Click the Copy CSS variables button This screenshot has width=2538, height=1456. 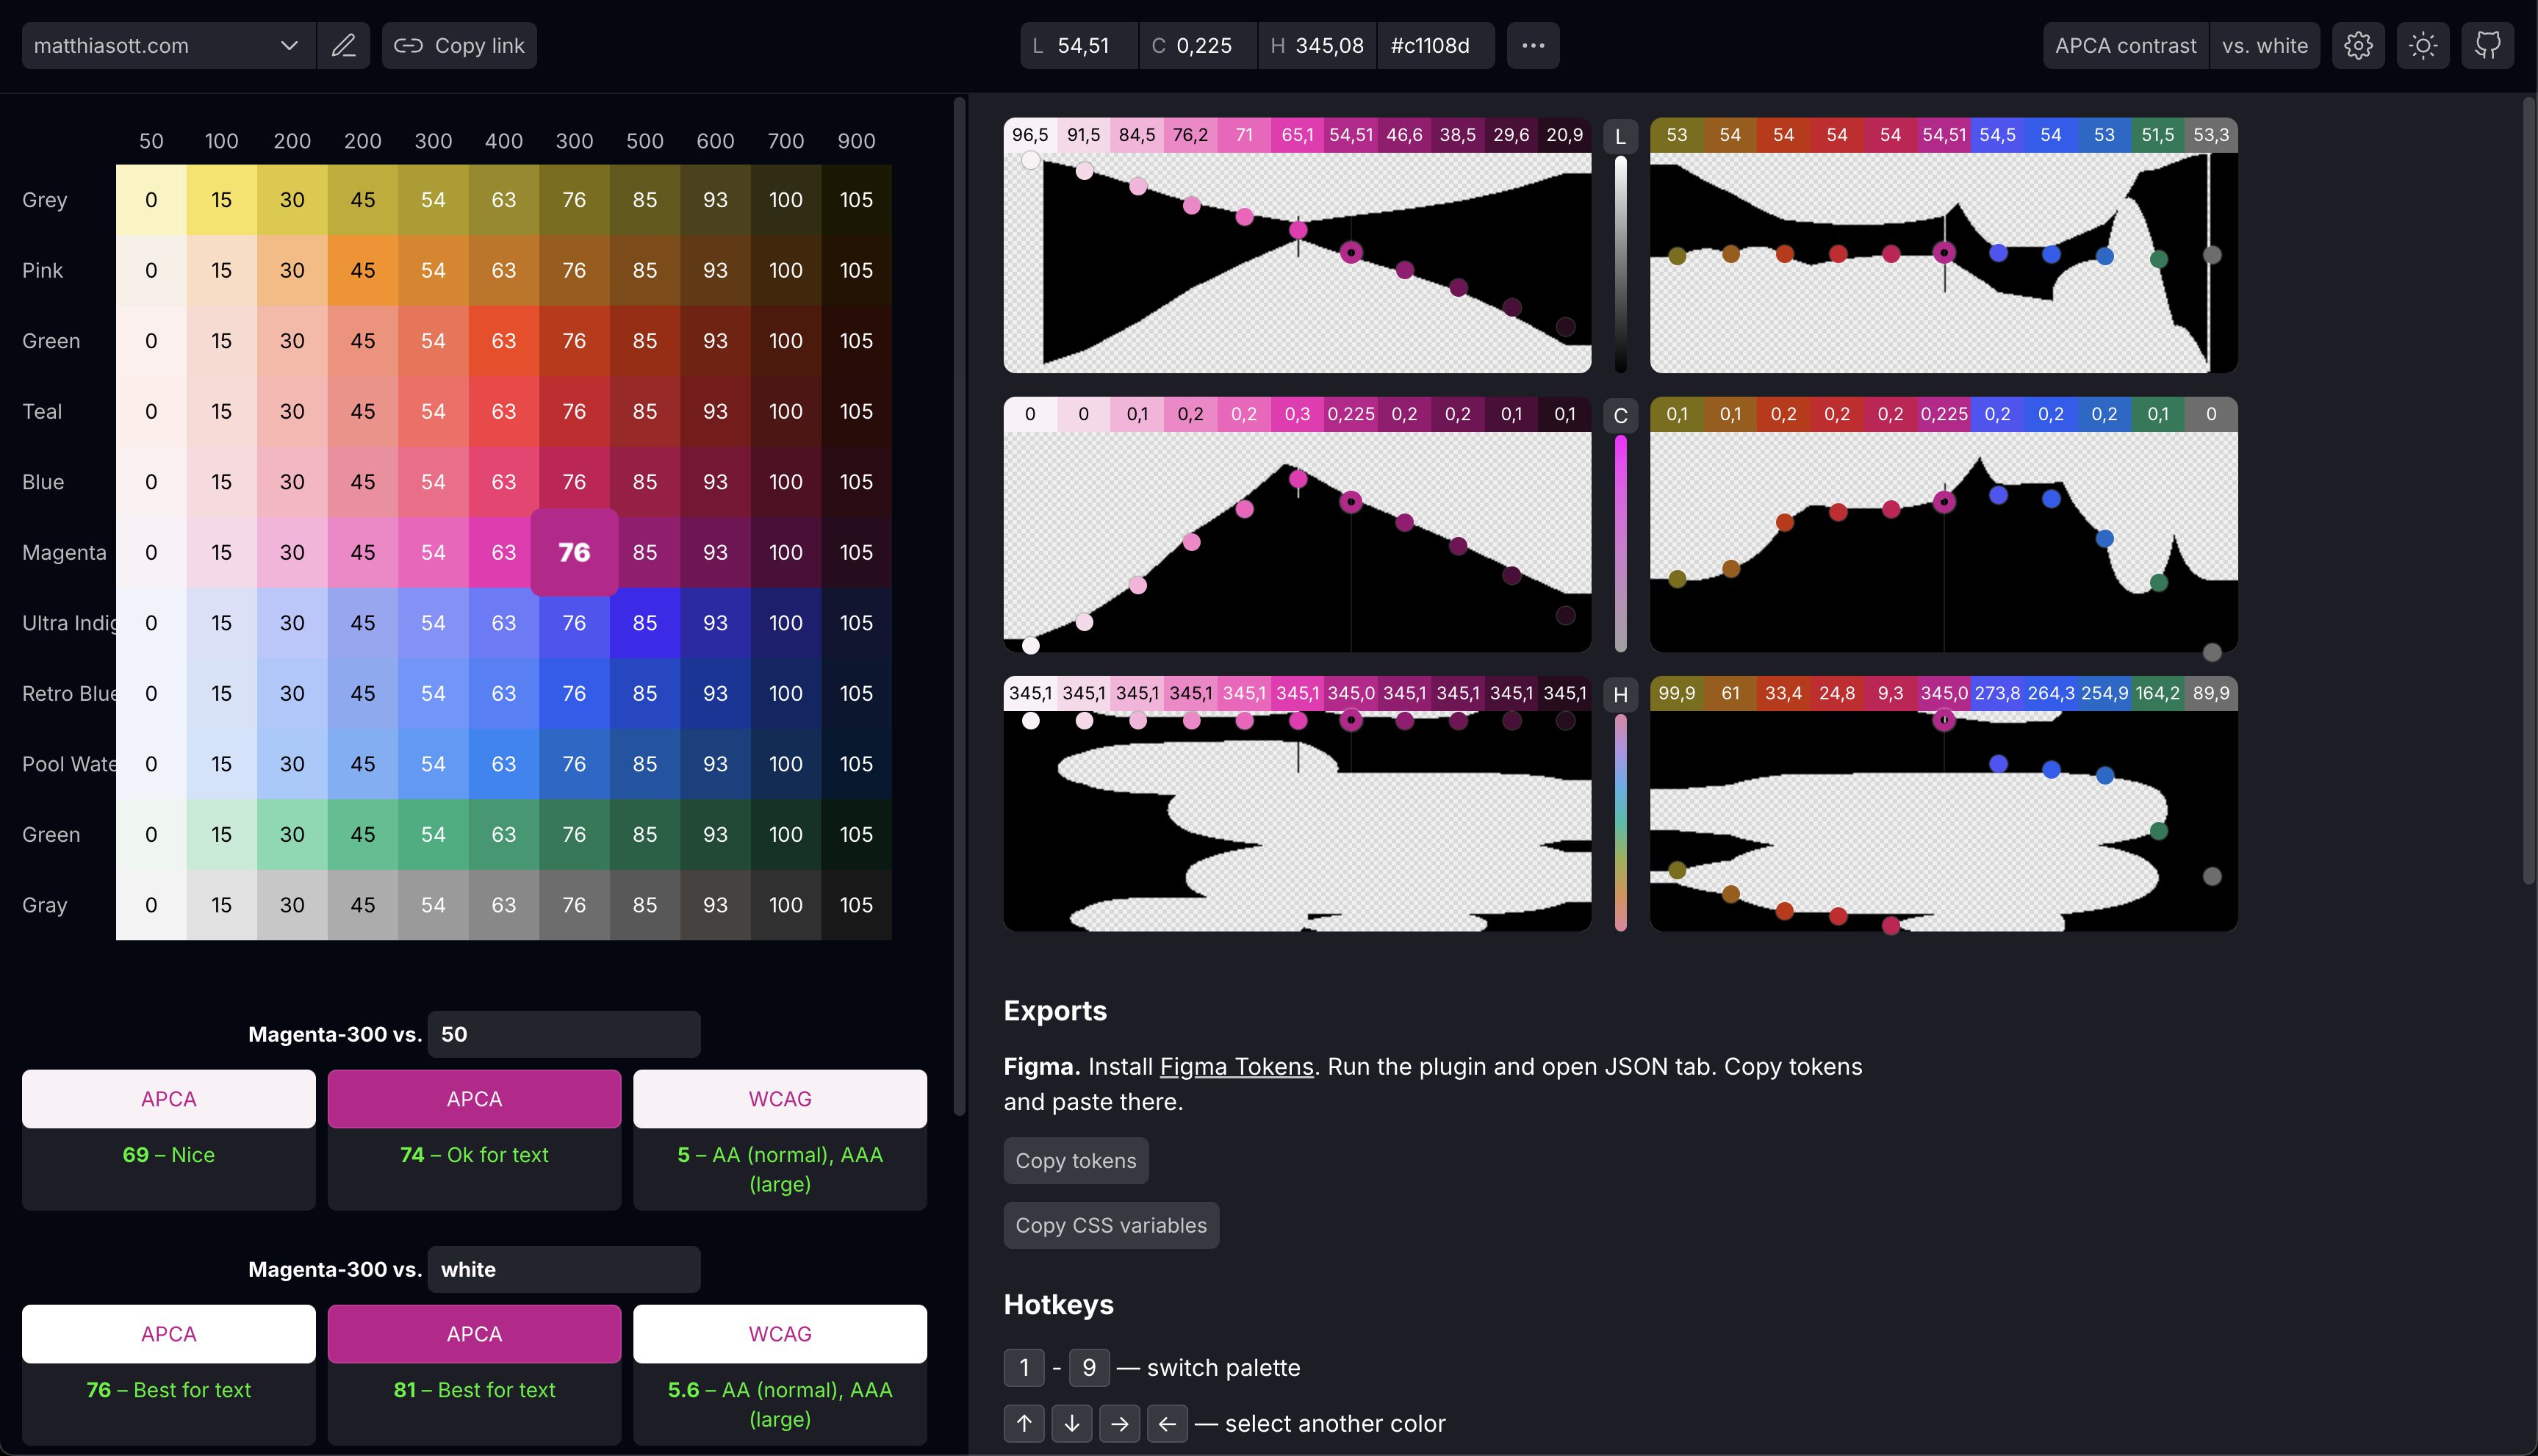pyautogui.click(x=1111, y=1225)
